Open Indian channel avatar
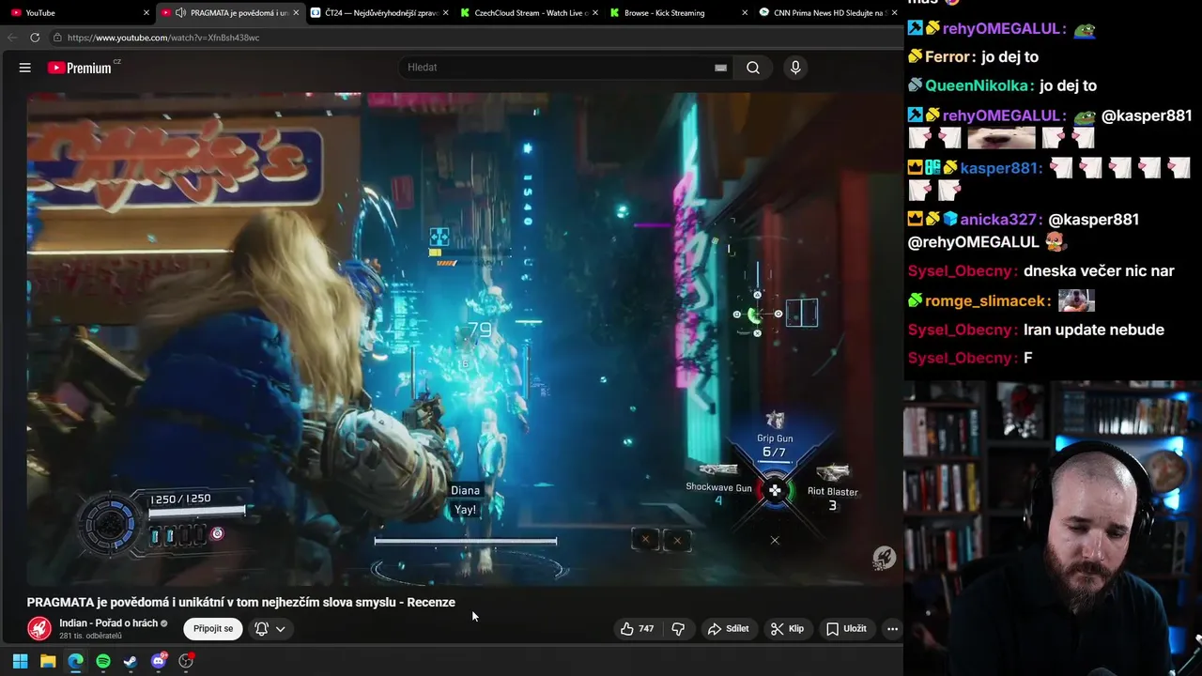Viewport: 1202px width, 676px height. pos(39,629)
